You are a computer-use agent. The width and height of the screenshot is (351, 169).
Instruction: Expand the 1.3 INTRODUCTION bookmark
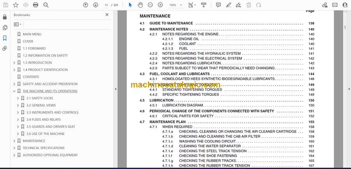coord(14,63)
